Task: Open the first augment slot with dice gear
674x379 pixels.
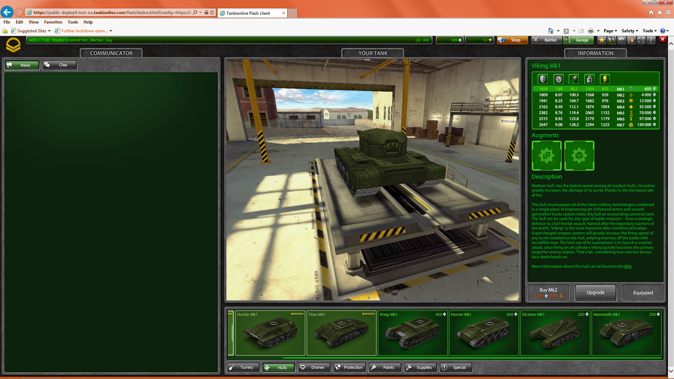Action: (x=547, y=155)
